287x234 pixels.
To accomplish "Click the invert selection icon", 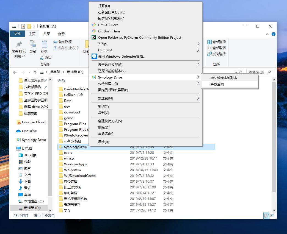I will [x=209, y=54].
